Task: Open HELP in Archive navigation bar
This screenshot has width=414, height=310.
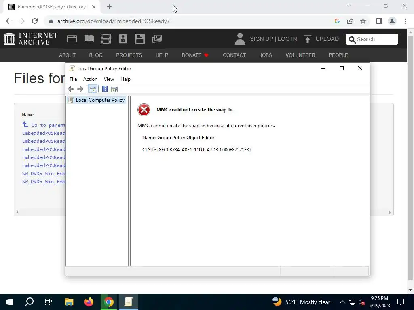Action: (162, 55)
